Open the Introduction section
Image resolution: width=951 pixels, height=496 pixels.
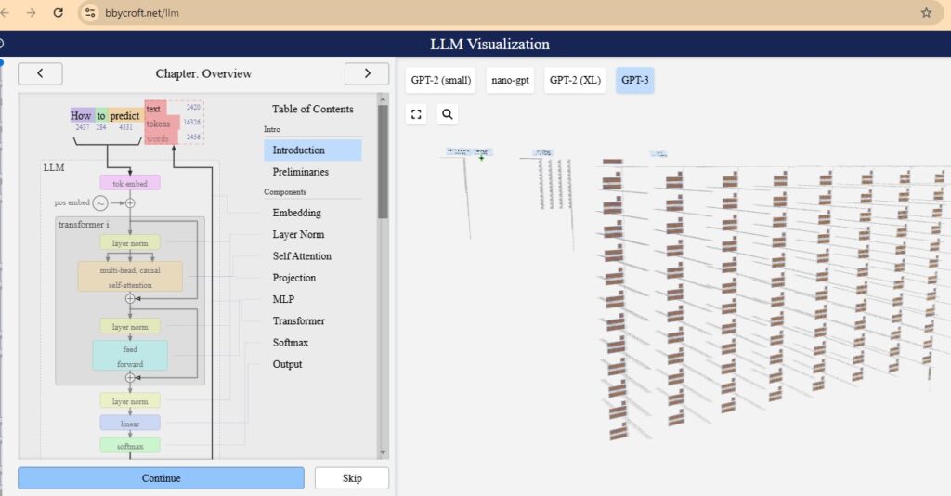298,150
